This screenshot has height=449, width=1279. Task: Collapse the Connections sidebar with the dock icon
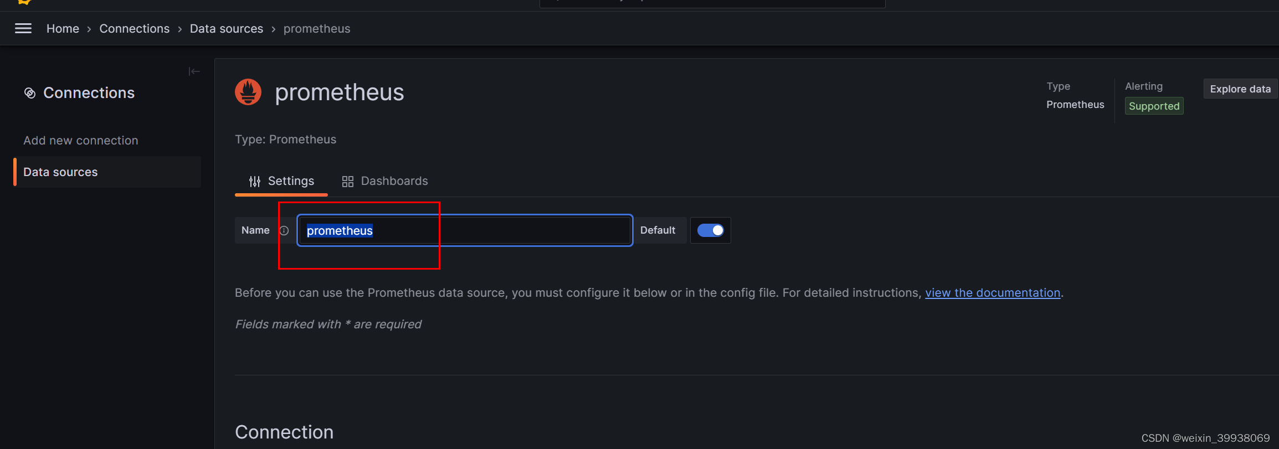tap(194, 71)
